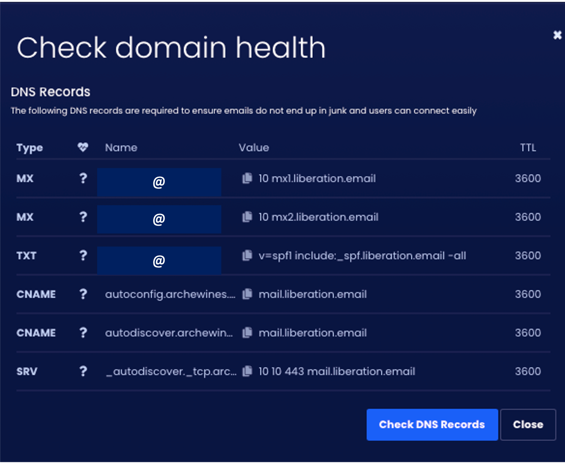
Task: Click the @ name in mx2 row
Action: [159, 219]
